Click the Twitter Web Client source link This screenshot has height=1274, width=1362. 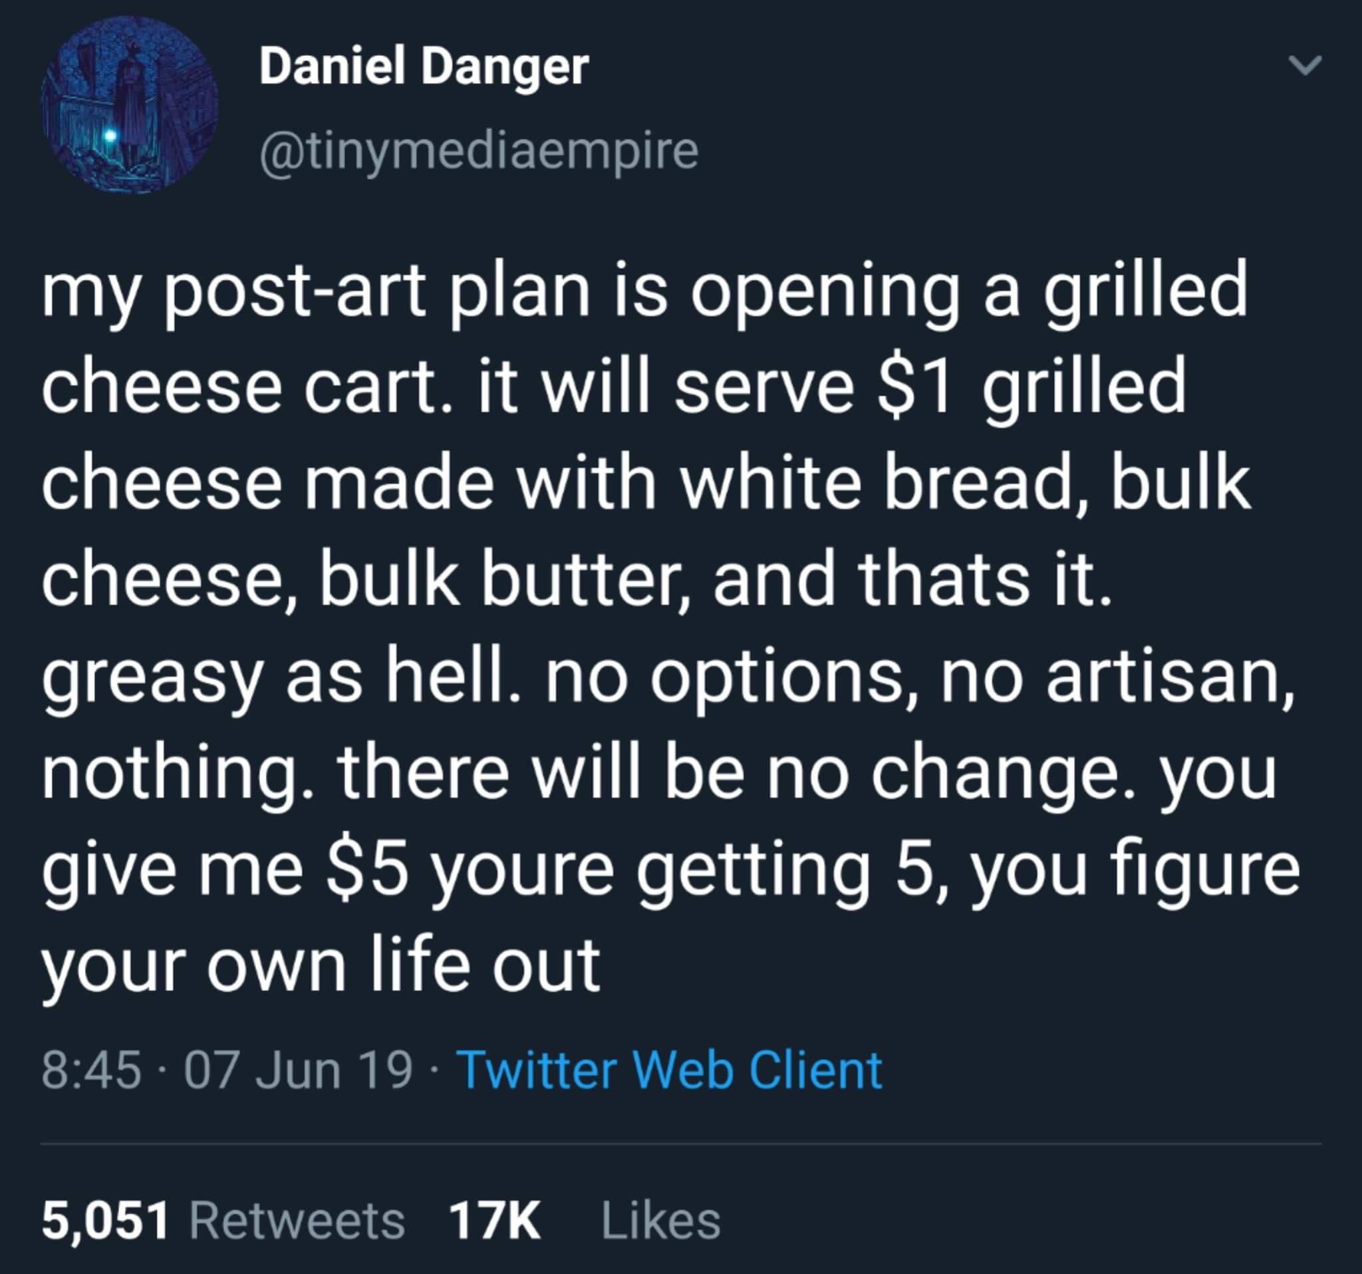[x=671, y=1070]
